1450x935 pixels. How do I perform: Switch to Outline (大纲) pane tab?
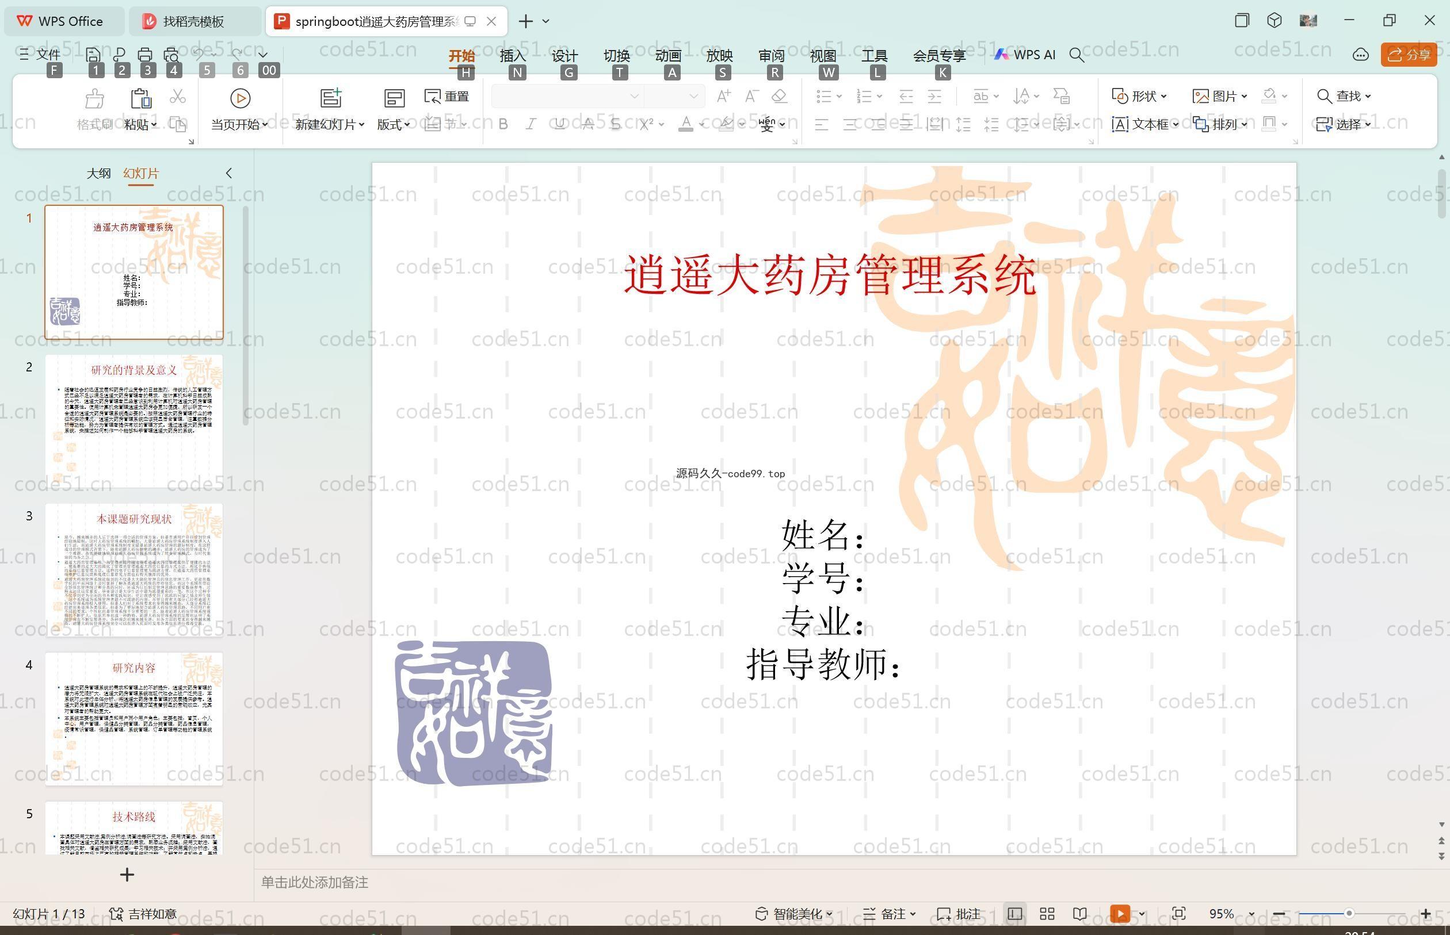pyautogui.click(x=98, y=173)
